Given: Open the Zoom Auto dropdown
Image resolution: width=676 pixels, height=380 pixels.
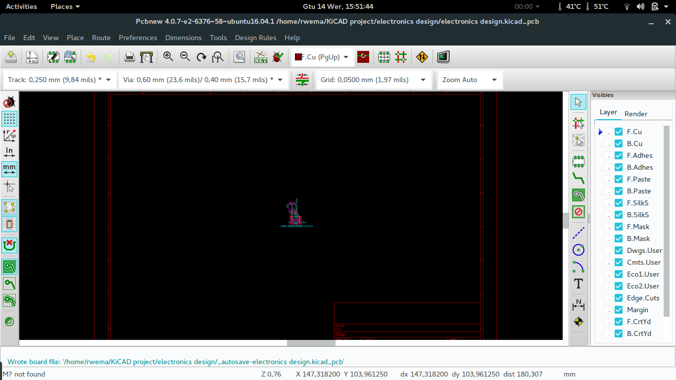Looking at the screenshot, I should click(493, 80).
